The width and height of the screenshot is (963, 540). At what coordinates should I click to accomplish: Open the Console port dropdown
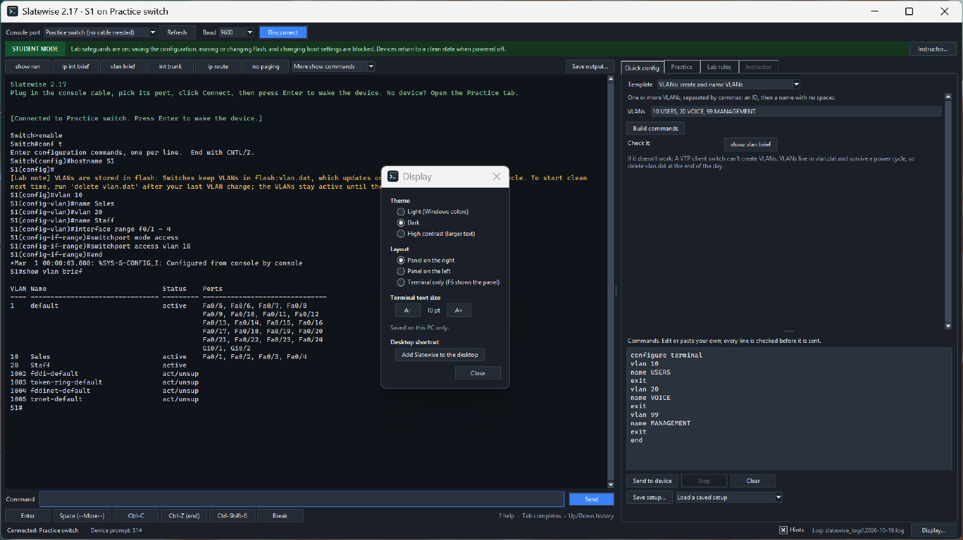coord(153,32)
